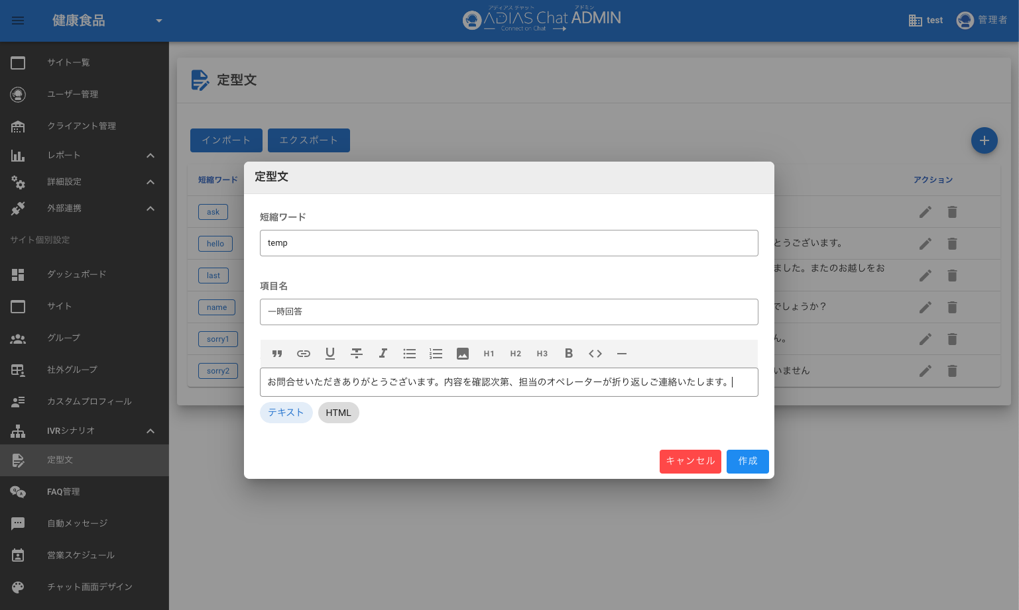Image resolution: width=1019 pixels, height=610 pixels.
Task: Toggle underline formatting in editor
Action: click(x=330, y=354)
